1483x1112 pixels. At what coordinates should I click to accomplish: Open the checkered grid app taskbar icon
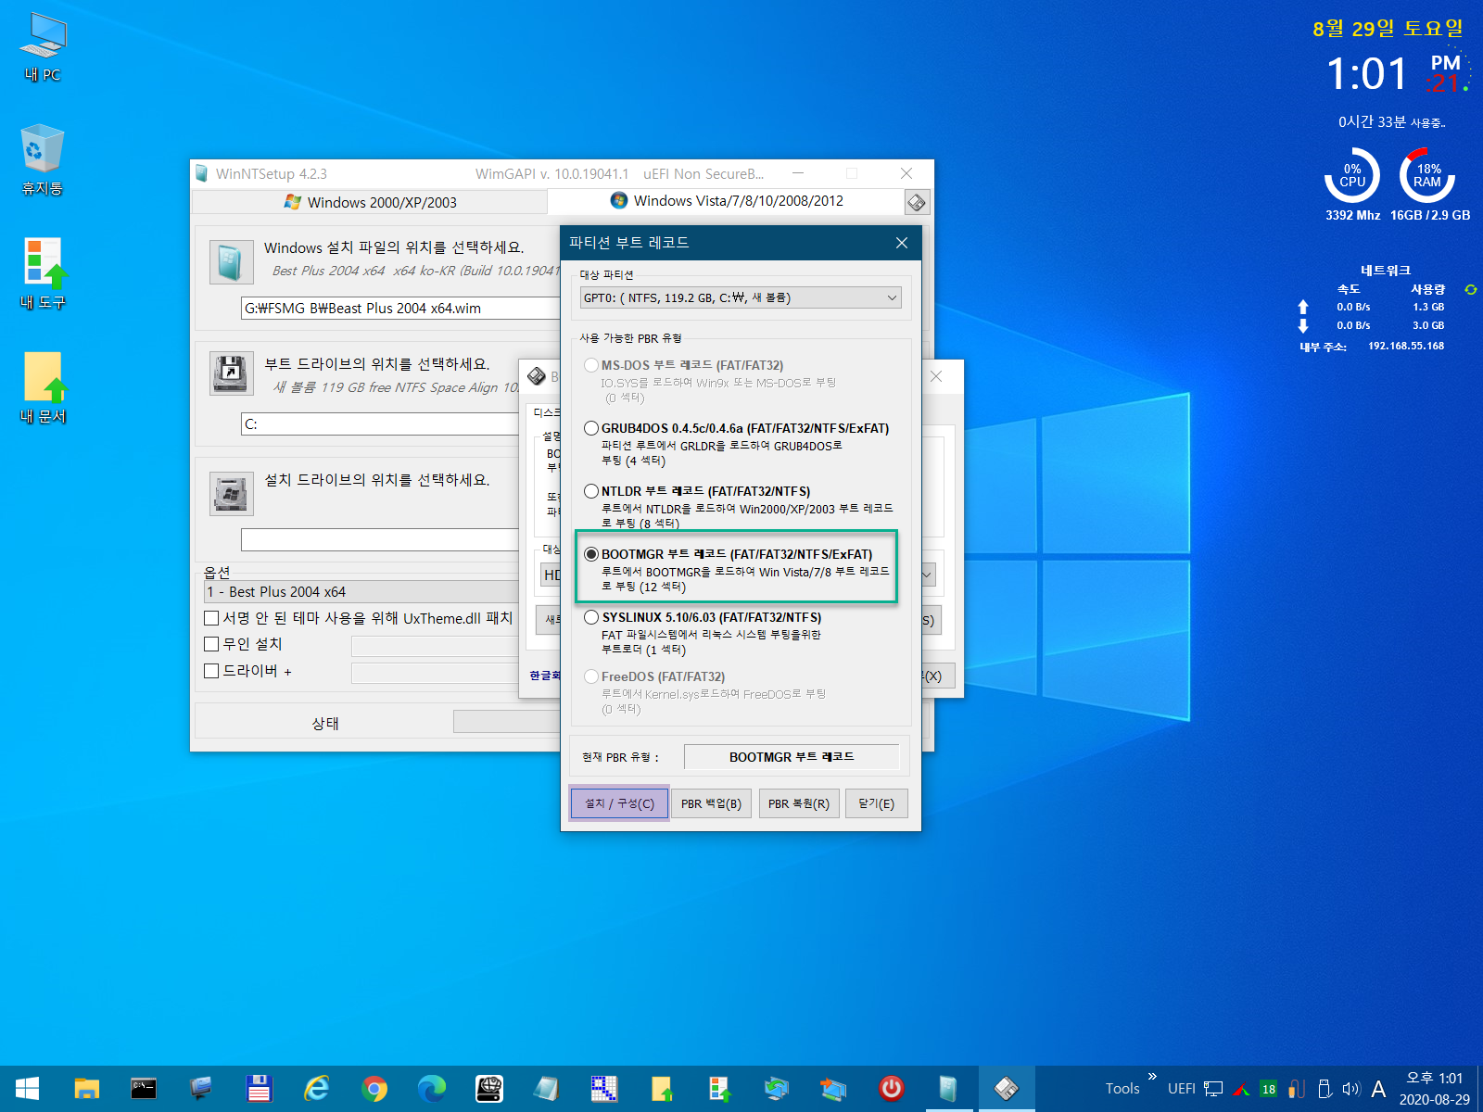click(604, 1088)
